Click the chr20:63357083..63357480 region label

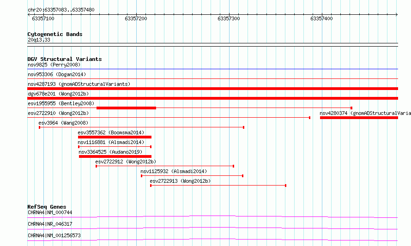tap(61, 10)
